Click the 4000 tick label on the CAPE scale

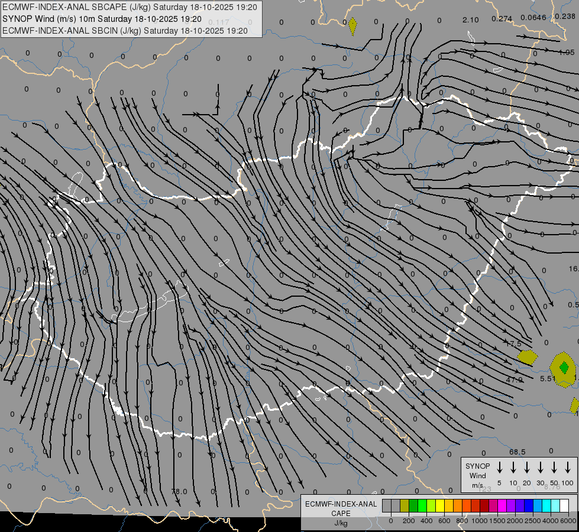pos(551,521)
